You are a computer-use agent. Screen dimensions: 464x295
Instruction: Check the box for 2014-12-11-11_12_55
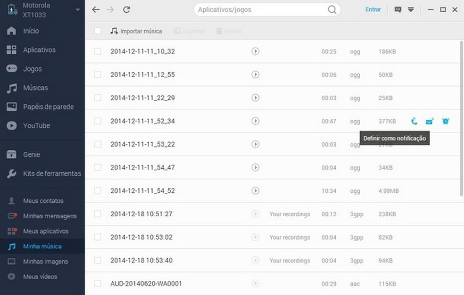(98, 74)
